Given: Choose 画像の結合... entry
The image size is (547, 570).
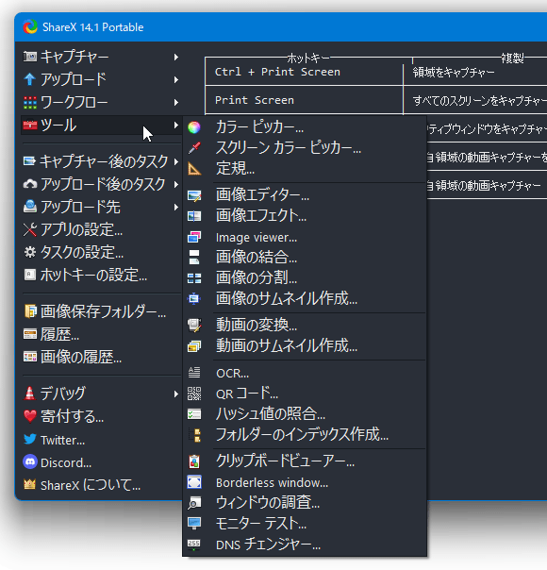Looking at the screenshot, I should 305,258.
